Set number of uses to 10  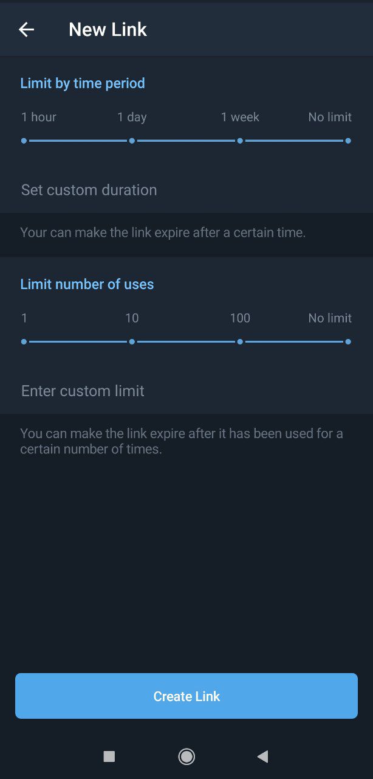[x=132, y=342]
